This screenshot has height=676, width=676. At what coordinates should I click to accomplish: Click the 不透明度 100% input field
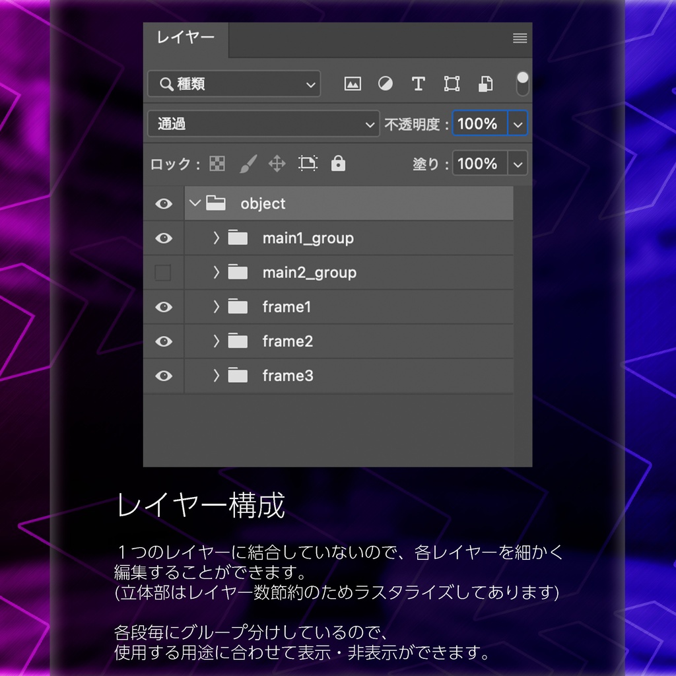[x=481, y=124]
